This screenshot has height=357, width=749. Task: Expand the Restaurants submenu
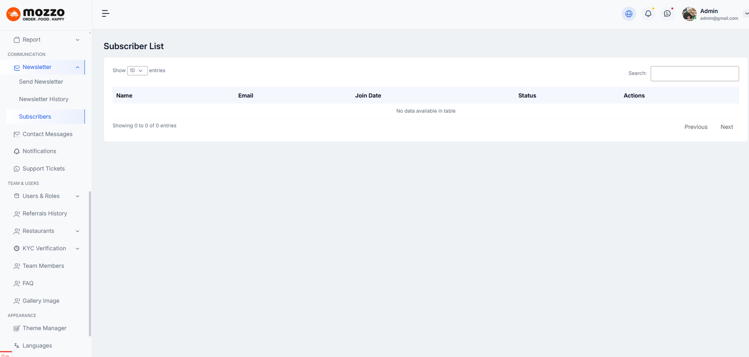click(77, 231)
